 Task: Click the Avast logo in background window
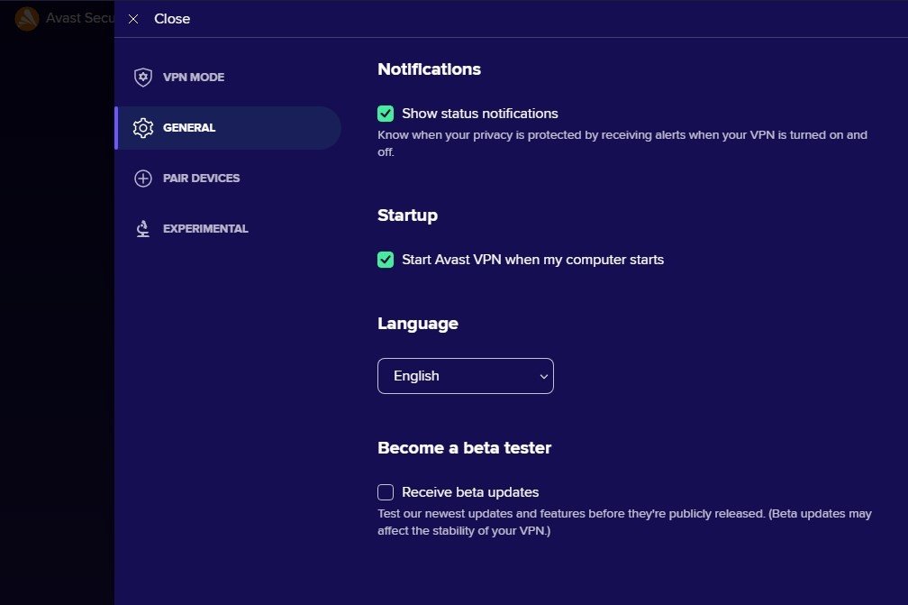click(27, 19)
